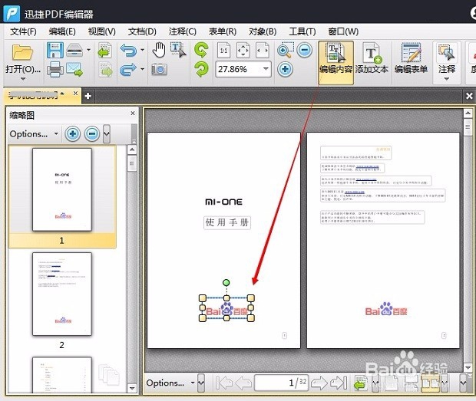The image size is (476, 401).
Task: Click the scanner icon in the toolbar
Action: (74, 50)
